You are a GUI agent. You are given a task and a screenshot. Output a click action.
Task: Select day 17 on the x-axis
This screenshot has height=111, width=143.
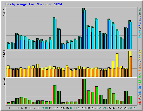75,108
